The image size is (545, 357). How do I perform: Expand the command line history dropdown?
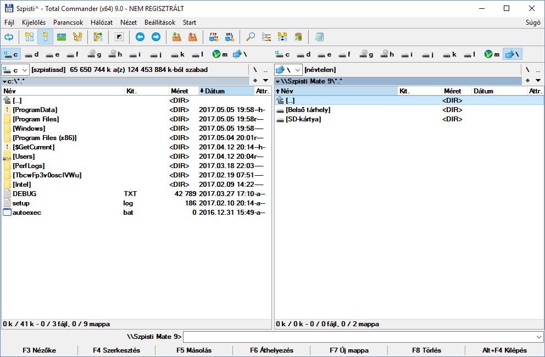(539, 337)
